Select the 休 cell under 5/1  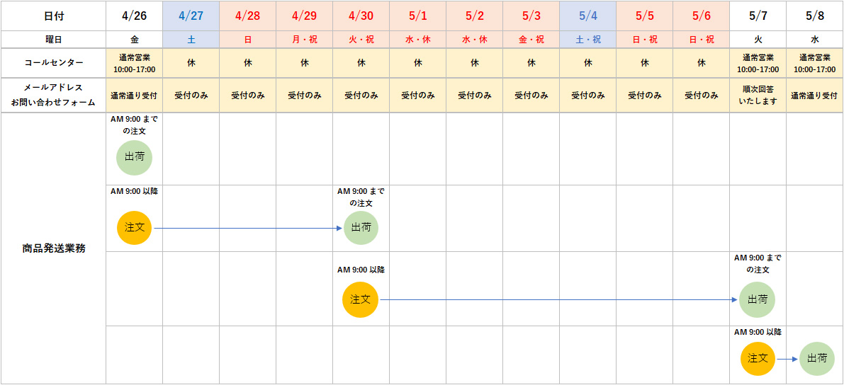[x=417, y=63]
